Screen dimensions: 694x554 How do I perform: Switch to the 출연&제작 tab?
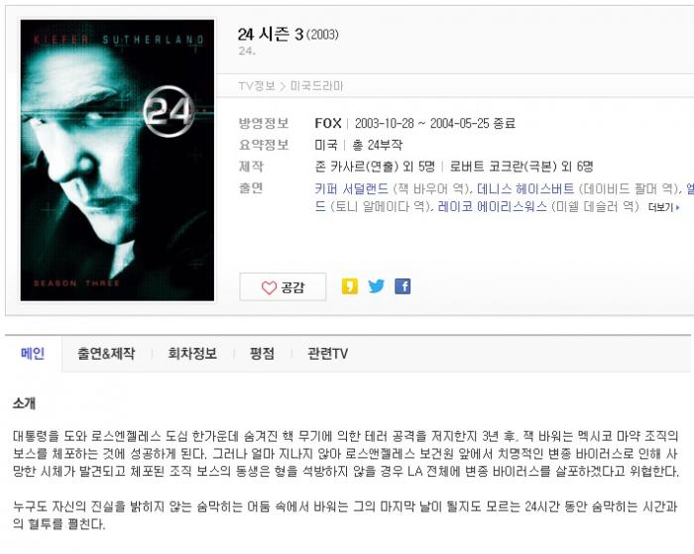106,354
